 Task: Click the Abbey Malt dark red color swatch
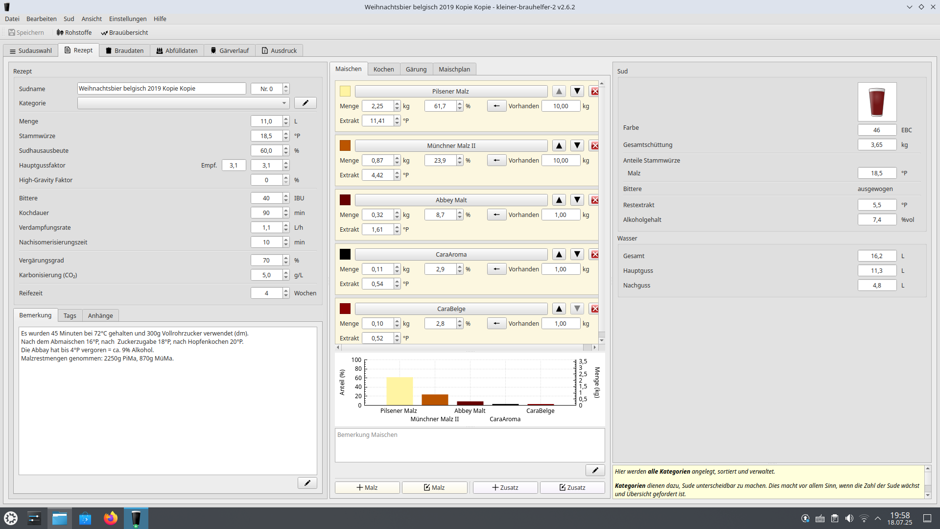point(345,200)
